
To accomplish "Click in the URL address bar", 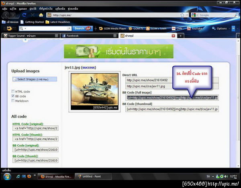I will coord(116,15).
